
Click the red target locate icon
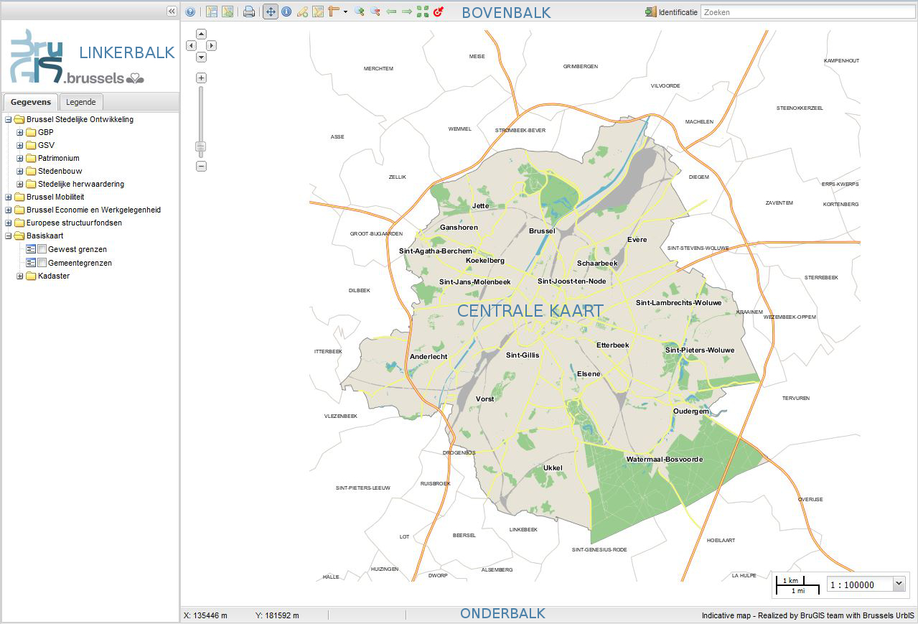[x=439, y=11]
